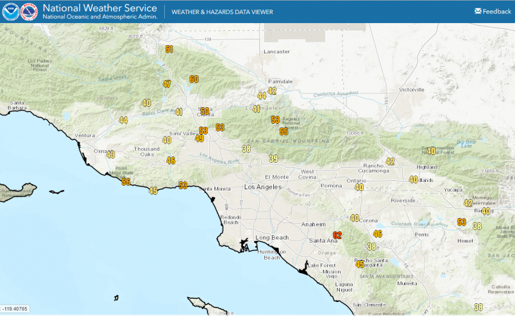
Task: Select the 44 marker west of Palmdale
Action: coord(262,96)
